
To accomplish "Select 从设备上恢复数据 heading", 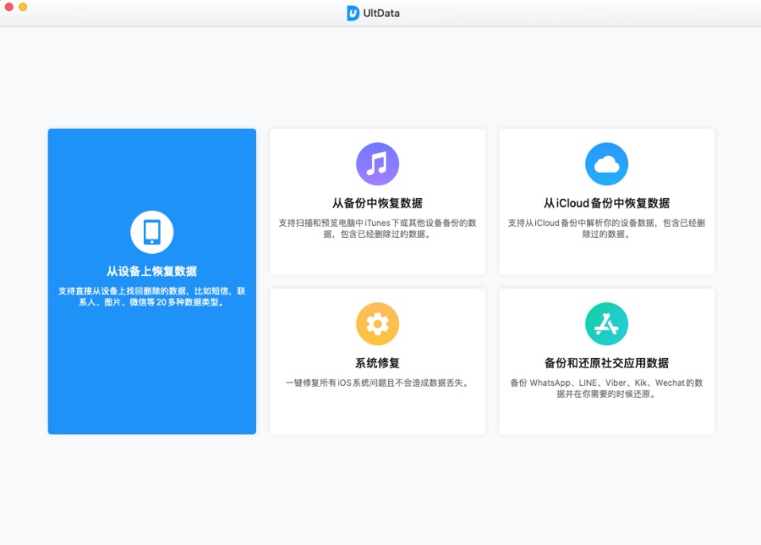I will [152, 271].
